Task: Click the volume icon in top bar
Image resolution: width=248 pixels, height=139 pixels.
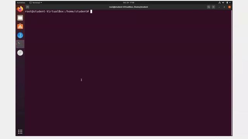Action: coord(223,3)
